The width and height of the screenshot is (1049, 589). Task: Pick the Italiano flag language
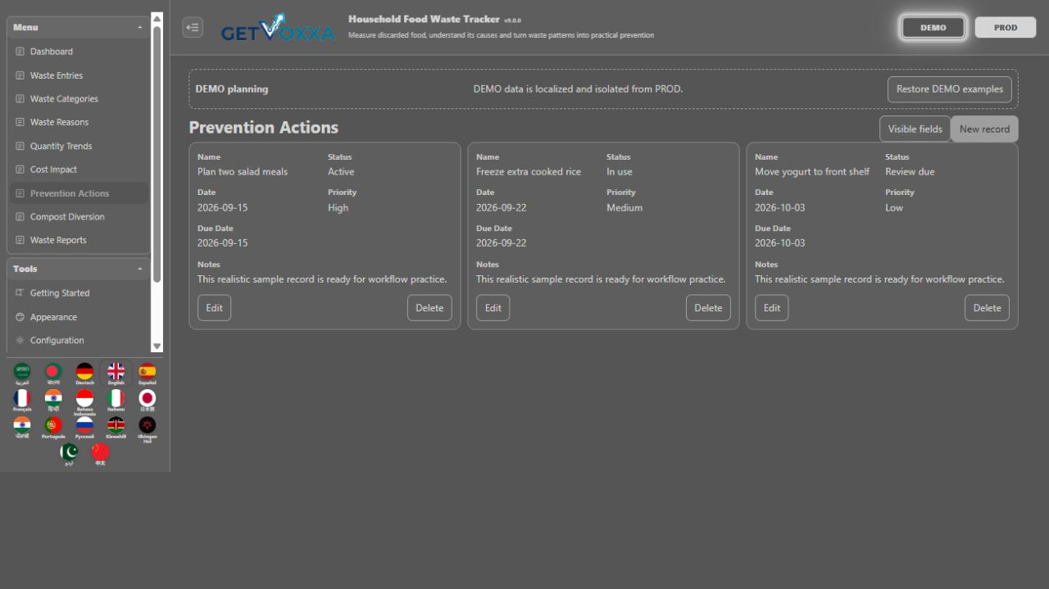coord(116,401)
